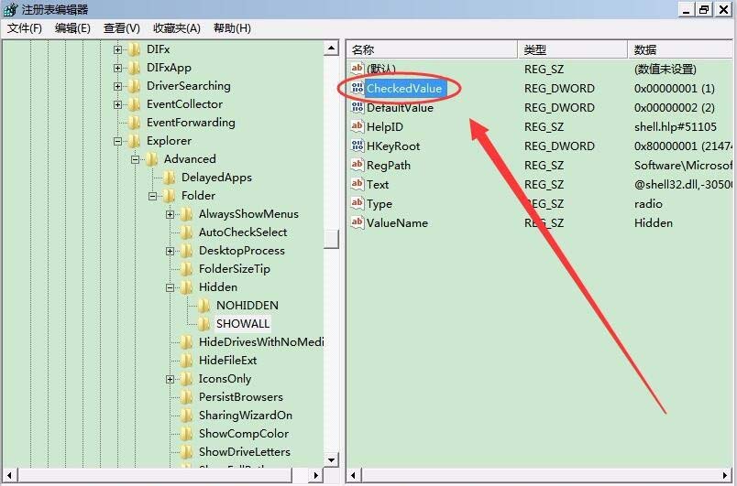Sort values by the 类型 column header
737x486 pixels.
coord(573,49)
